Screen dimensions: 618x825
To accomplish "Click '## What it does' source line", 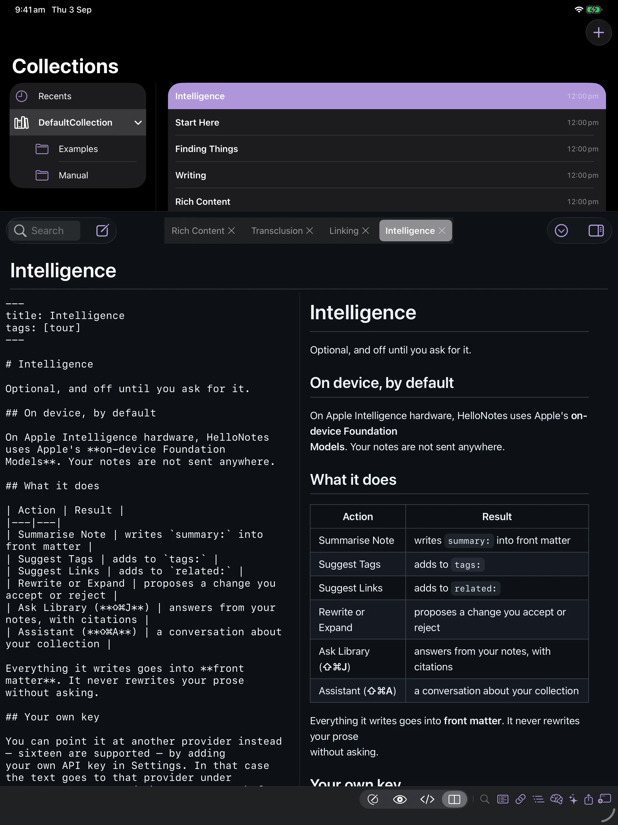I will pyautogui.click(x=52, y=486).
